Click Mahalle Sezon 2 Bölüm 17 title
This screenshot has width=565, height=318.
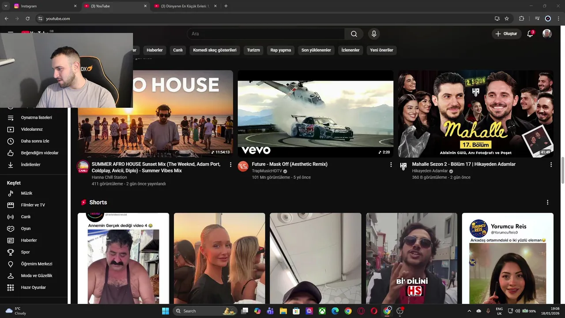[x=464, y=164]
